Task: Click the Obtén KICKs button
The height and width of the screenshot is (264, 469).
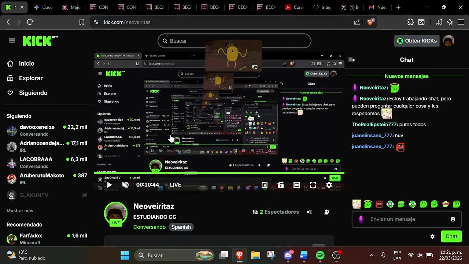Action: click(417, 41)
